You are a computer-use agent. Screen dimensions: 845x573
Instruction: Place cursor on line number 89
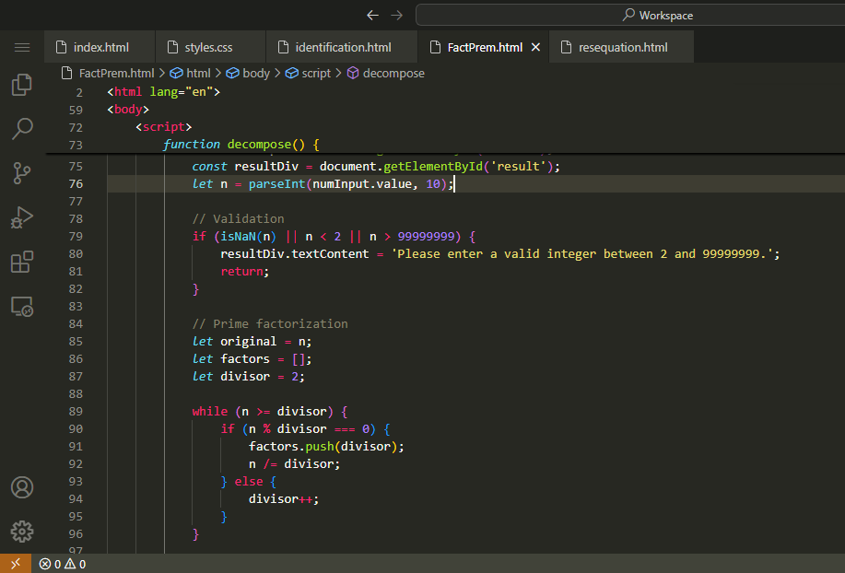click(76, 412)
